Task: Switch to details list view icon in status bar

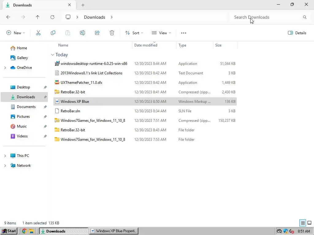Action: tap(303, 223)
